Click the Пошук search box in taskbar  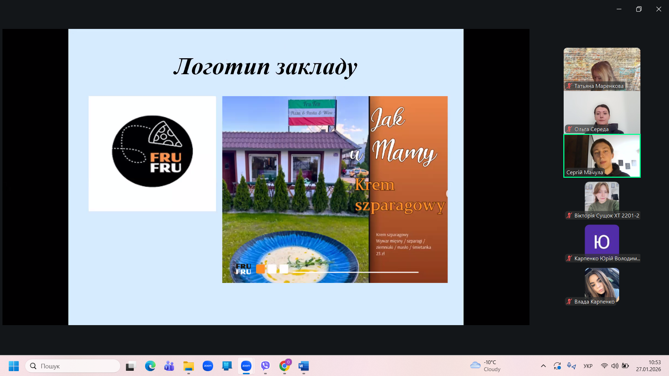(x=73, y=366)
